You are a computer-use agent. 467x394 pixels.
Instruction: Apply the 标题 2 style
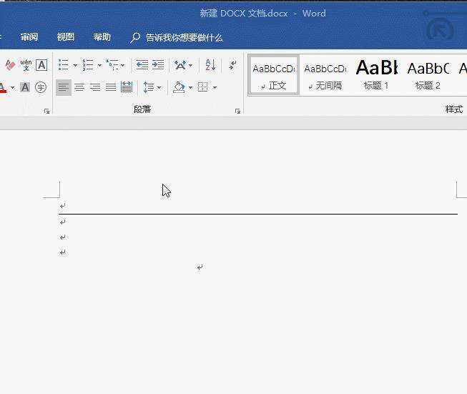pyautogui.click(x=428, y=76)
